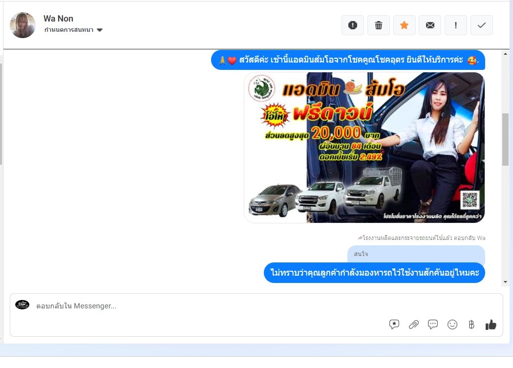The width and height of the screenshot is (513, 368).
Task: Send a thumbs-up like
Action: [x=491, y=325]
